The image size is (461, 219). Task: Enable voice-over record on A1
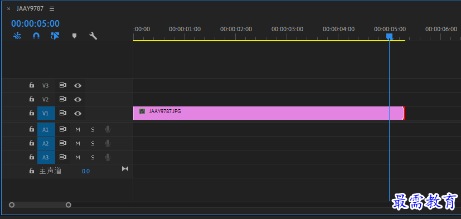108,129
